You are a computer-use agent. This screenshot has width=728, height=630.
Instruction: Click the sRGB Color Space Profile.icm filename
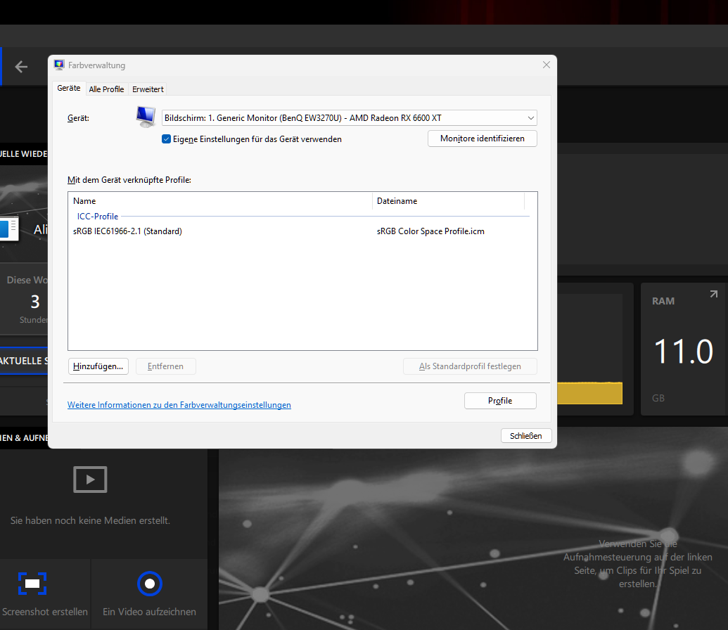[430, 231]
